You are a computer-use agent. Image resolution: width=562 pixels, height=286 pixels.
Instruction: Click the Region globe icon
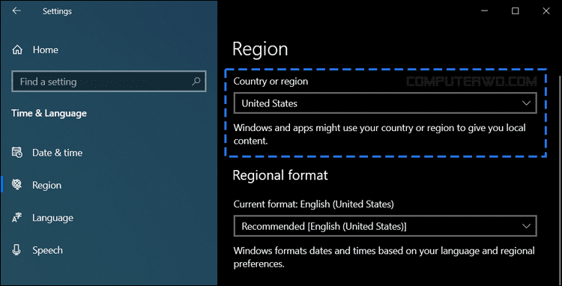[x=16, y=185]
